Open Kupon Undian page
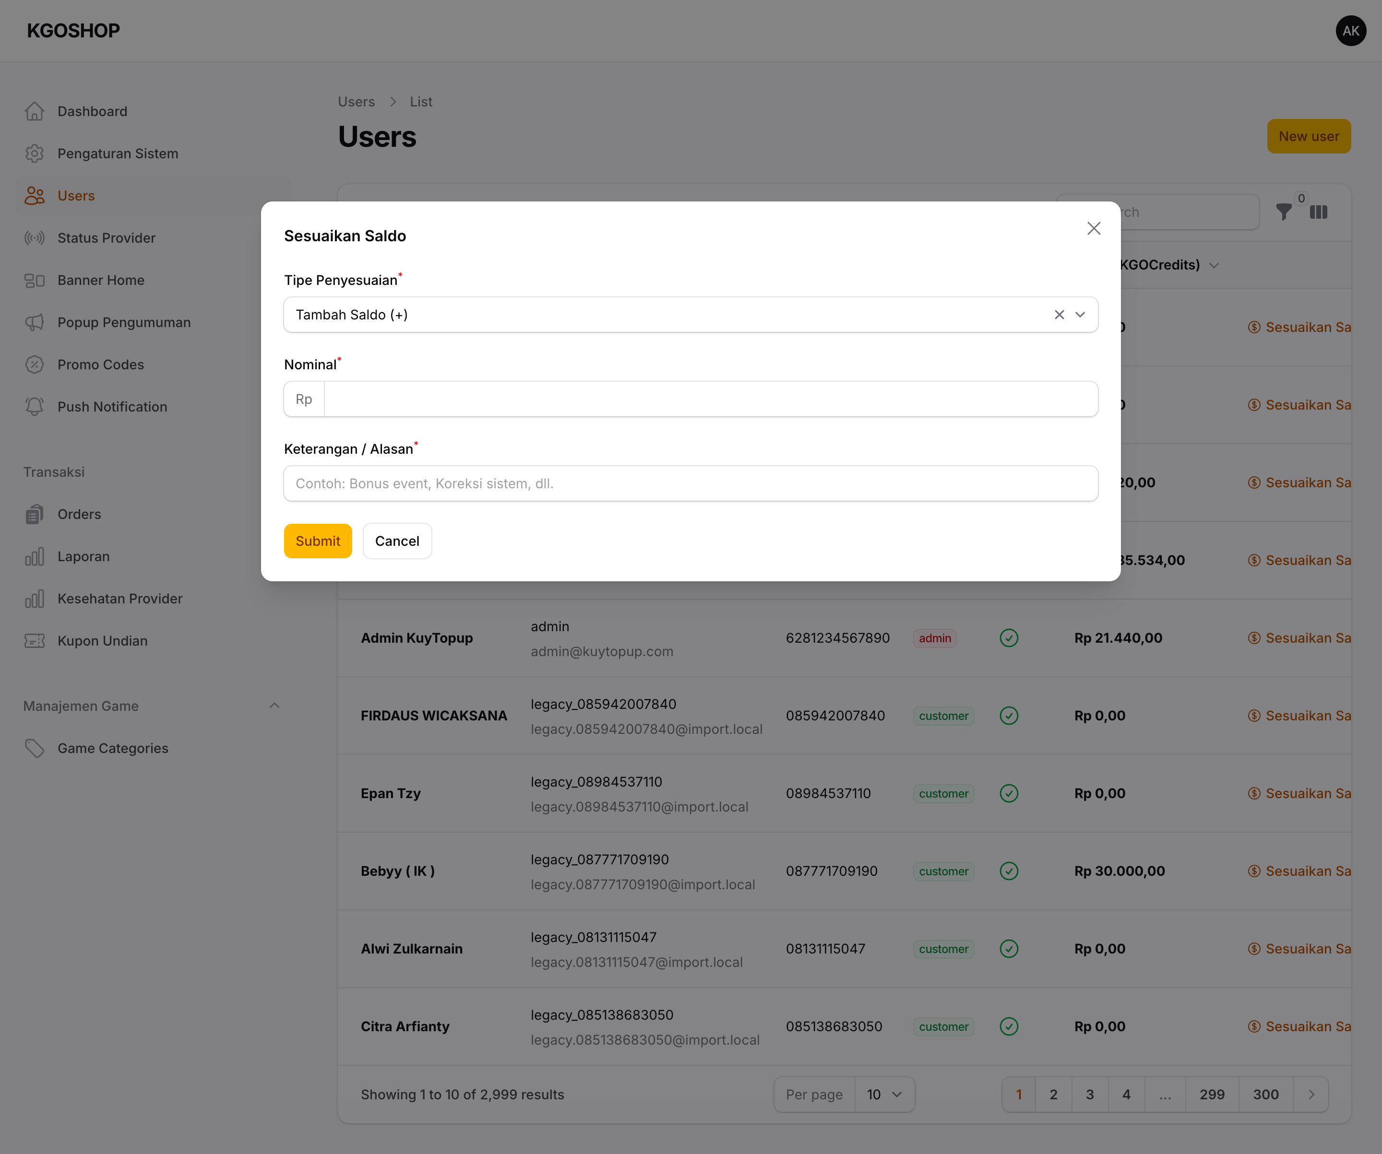1382x1154 pixels. click(154, 641)
